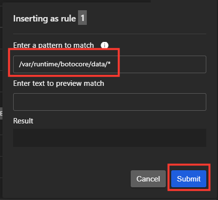Viewport: 218px width, 200px height.
Task: Click the empty right side of pattern field
Action: coord(161,64)
